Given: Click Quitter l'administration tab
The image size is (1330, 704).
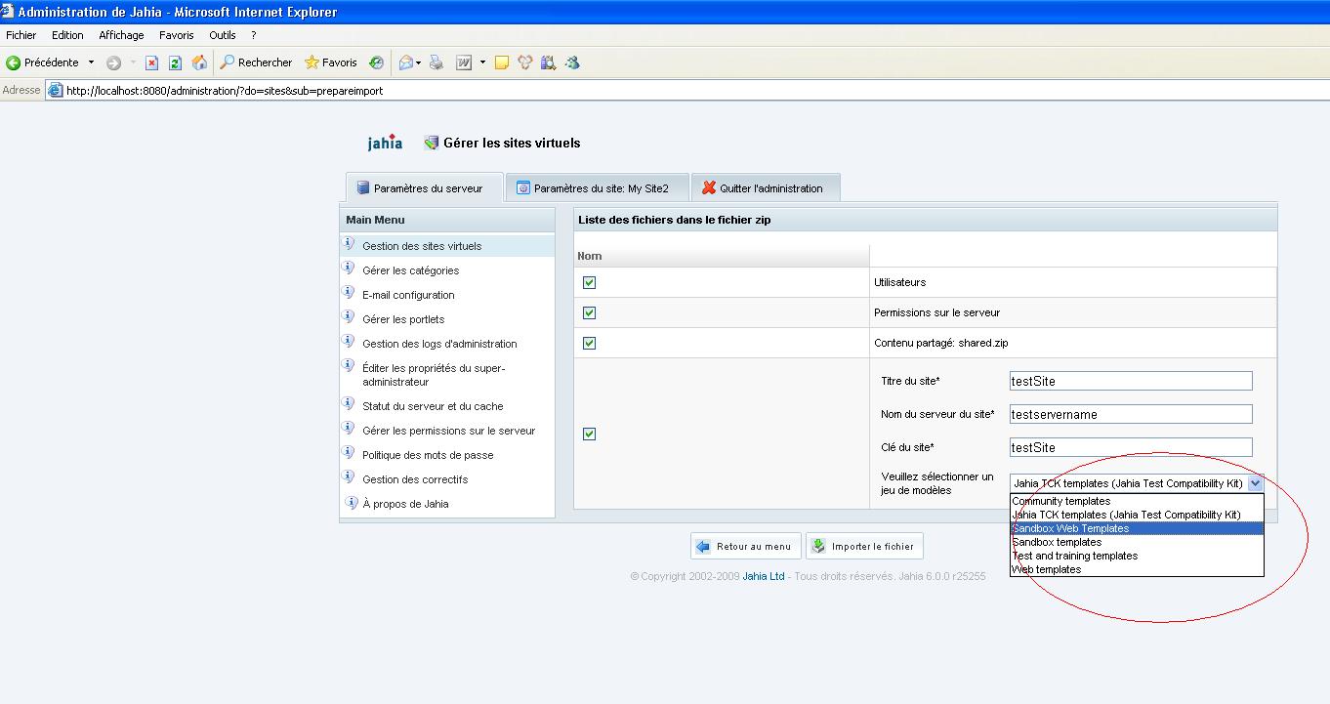Looking at the screenshot, I should pyautogui.click(x=766, y=187).
